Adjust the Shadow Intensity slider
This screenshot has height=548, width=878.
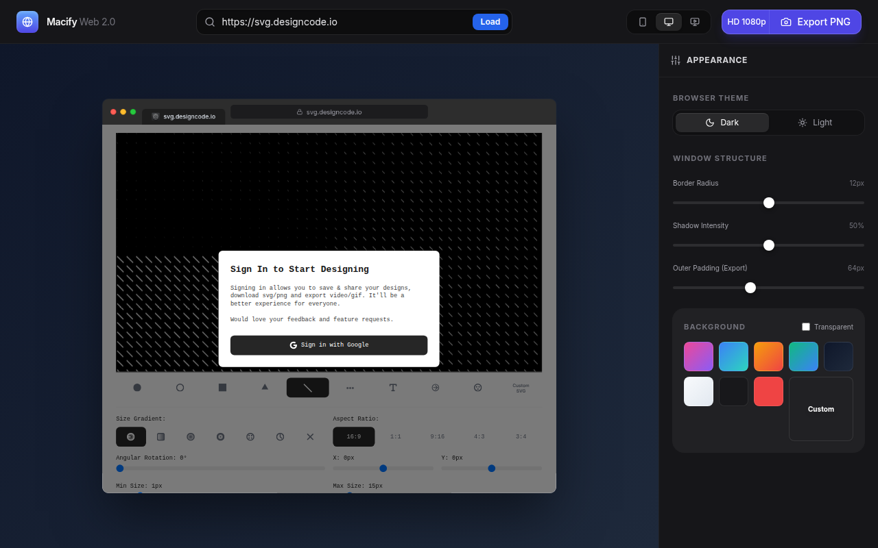pyautogui.click(x=768, y=245)
